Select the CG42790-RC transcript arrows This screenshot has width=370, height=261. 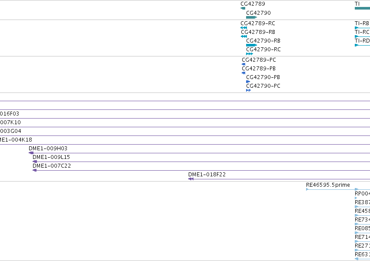coord(250,54)
